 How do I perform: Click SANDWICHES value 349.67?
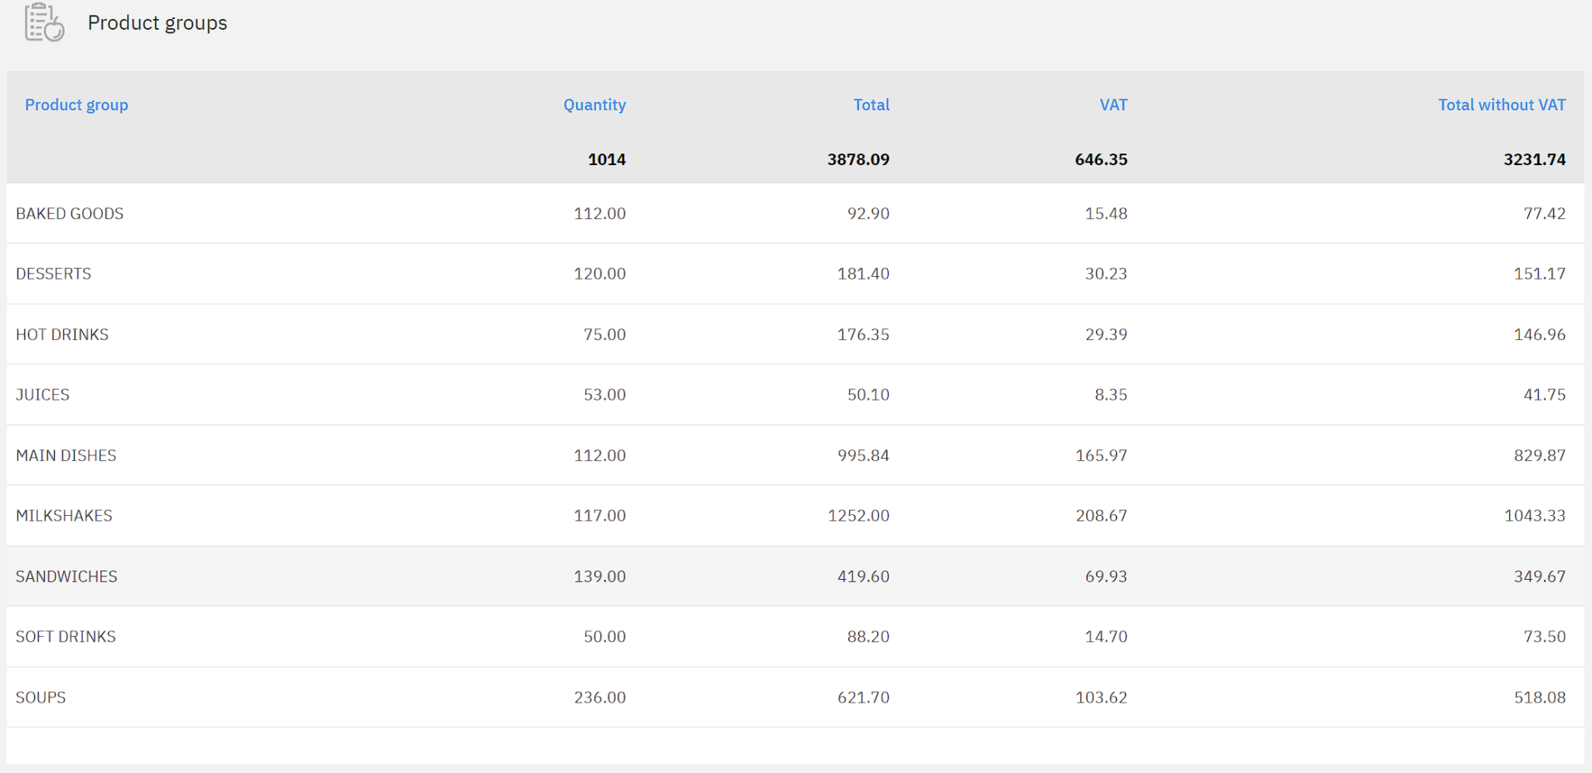(x=1540, y=576)
